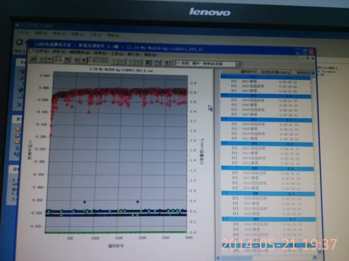Viewport: 349px width, 261px height.
Task: Open the 查看 menu
Action: pos(58,52)
